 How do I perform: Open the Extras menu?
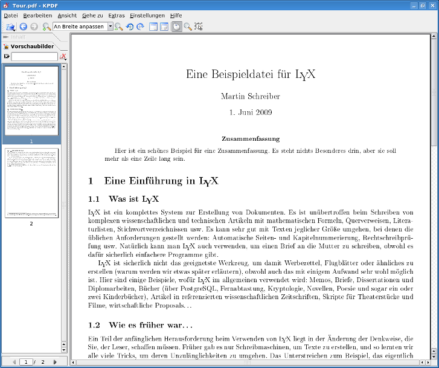click(116, 16)
